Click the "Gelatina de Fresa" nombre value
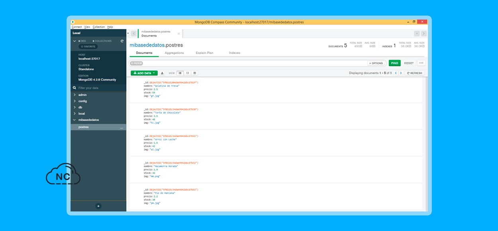 (166, 86)
